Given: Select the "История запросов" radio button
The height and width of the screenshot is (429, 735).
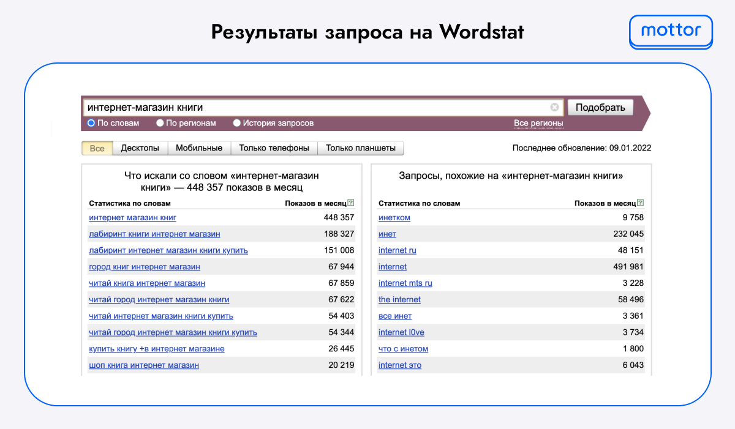Looking at the screenshot, I should coord(236,123).
